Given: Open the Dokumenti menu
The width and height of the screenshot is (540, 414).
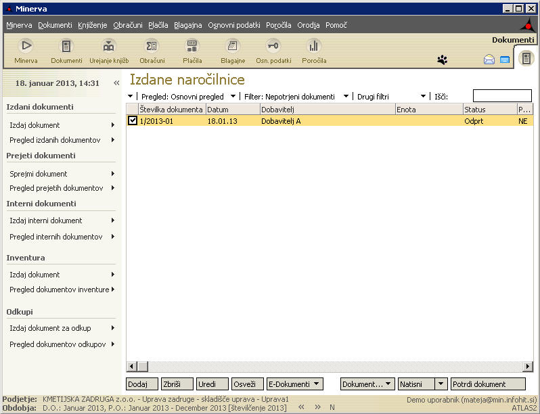Looking at the screenshot, I should pos(55,25).
